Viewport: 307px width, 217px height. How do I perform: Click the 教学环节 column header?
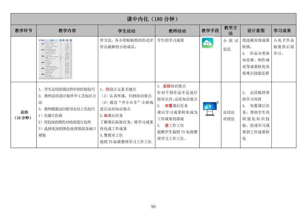pos(23,31)
